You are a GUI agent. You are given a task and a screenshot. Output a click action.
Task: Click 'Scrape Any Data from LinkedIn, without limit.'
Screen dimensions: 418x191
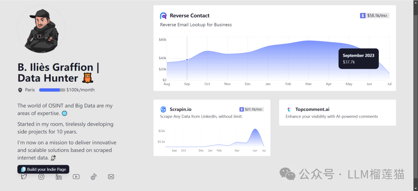pos(201,117)
